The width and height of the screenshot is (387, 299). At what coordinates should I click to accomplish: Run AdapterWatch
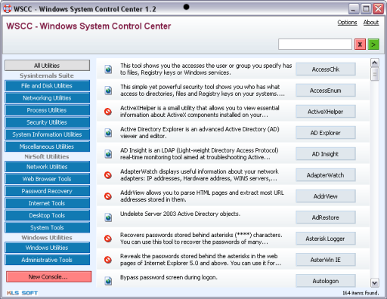[x=326, y=175]
